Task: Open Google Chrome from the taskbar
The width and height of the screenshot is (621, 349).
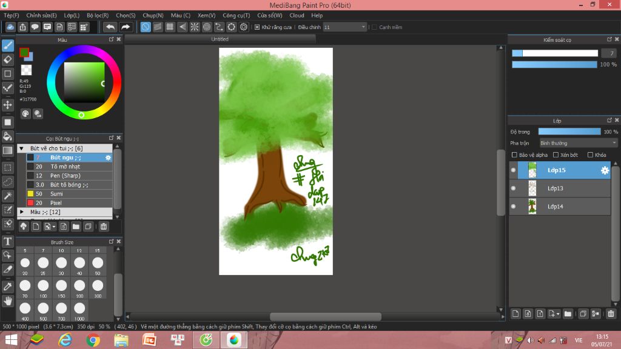Action: tap(93, 340)
